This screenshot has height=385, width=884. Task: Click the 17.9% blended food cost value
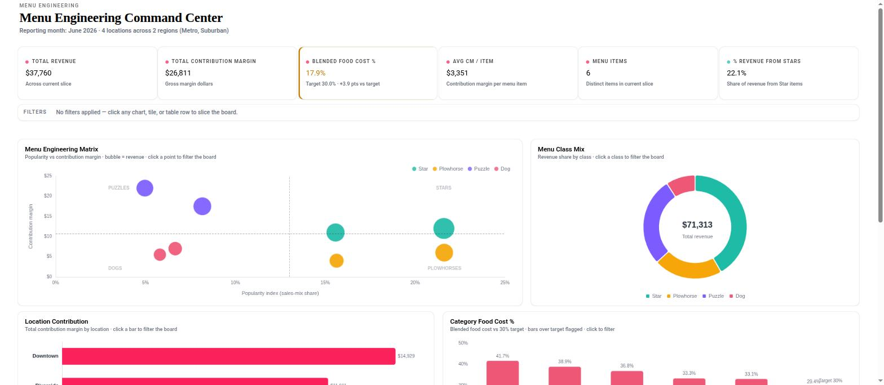click(316, 73)
